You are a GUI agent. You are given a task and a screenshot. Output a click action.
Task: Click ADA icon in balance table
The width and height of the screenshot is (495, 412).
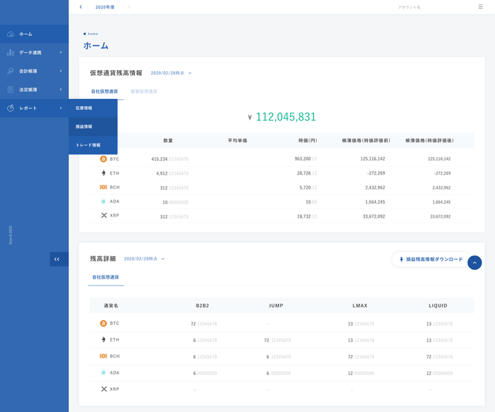point(103,201)
